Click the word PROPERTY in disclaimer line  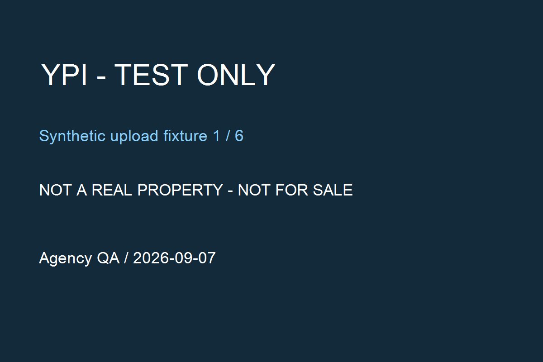[x=180, y=190]
